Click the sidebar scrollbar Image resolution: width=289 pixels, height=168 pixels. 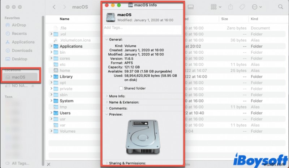(43, 90)
